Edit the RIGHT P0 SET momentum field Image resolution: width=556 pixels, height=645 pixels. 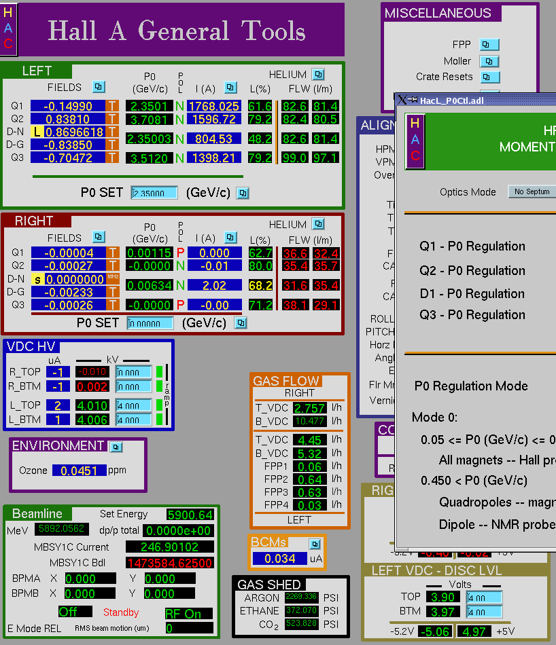(x=150, y=323)
